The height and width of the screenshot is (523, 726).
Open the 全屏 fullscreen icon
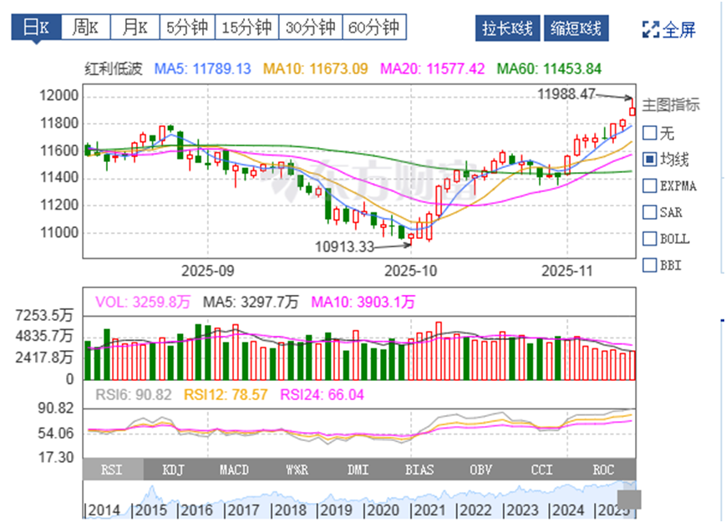[651, 29]
